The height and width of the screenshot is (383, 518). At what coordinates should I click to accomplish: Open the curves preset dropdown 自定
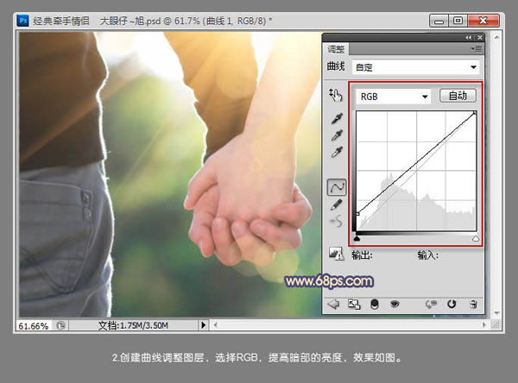(x=416, y=67)
